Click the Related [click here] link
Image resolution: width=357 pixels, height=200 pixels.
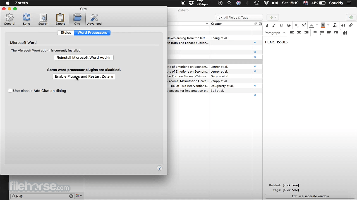291,185
